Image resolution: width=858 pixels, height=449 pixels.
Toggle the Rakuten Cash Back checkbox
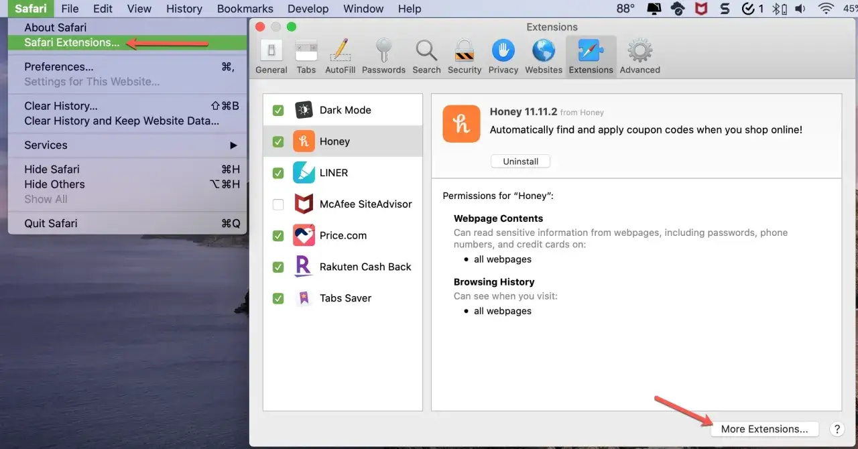click(278, 267)
